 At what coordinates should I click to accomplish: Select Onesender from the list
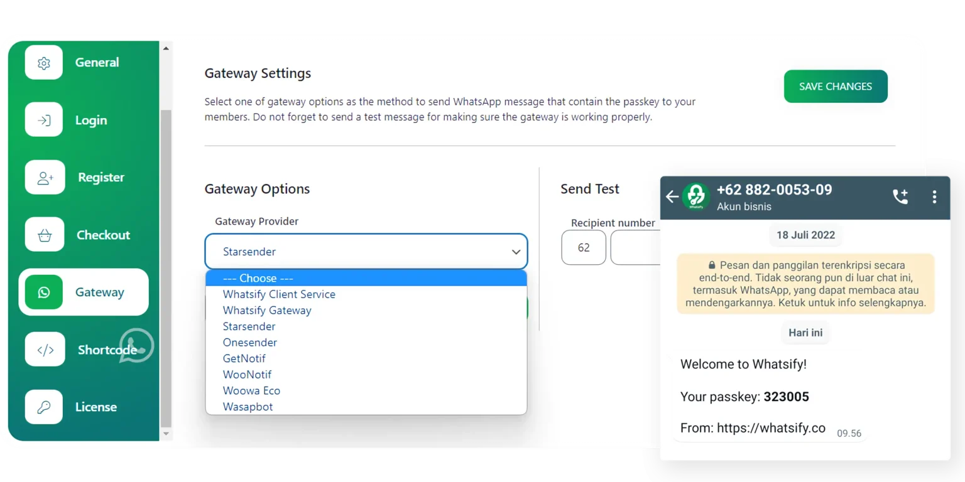pyautogui.click(x=366, y=343)
